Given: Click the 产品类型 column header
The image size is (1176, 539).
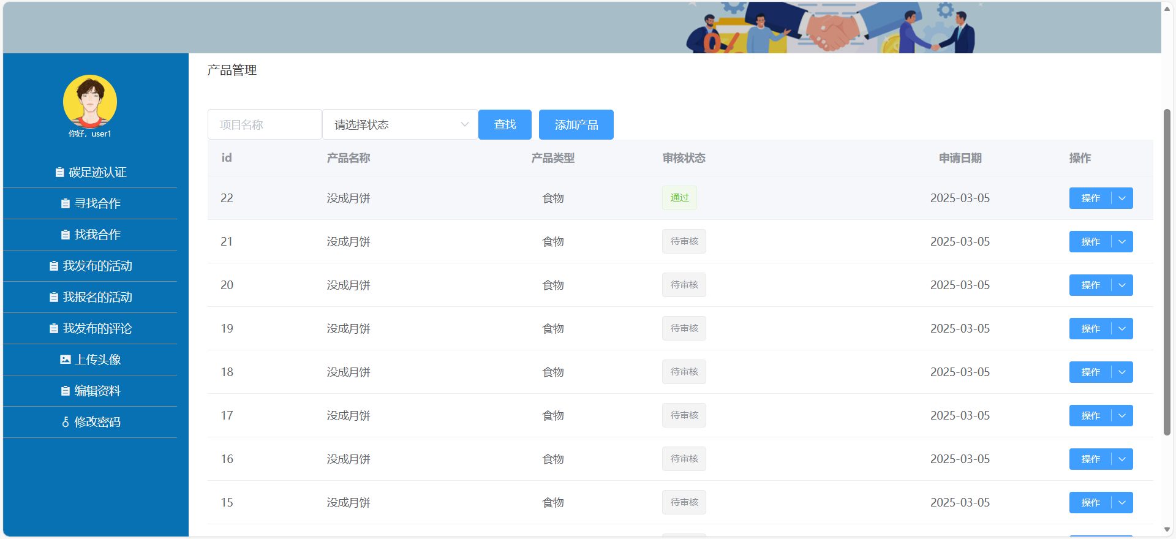Looking at the screenshot, I should pyautogui.click(x=553, y=158).
